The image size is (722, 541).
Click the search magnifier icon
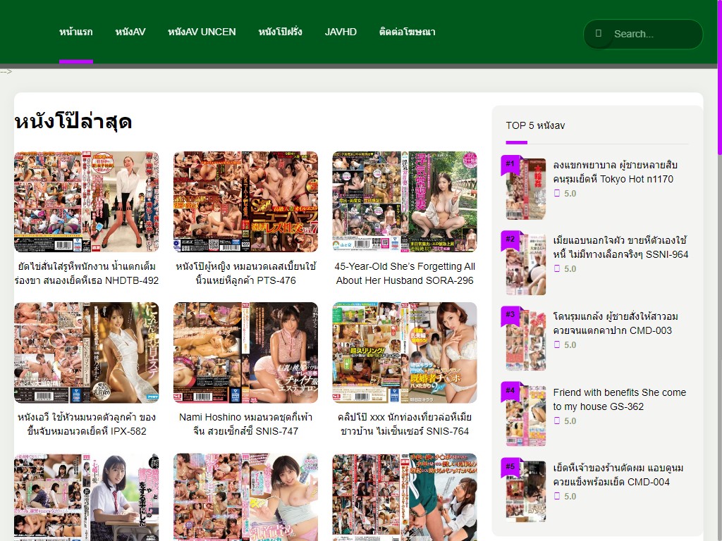click(599, 34)
